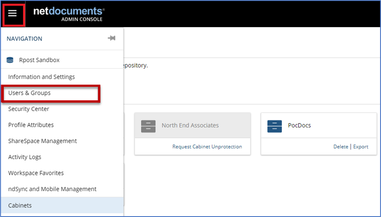The image size is (381, 217).
Task: Export the PocDocs cabinet
Action: tap(361, 146)
